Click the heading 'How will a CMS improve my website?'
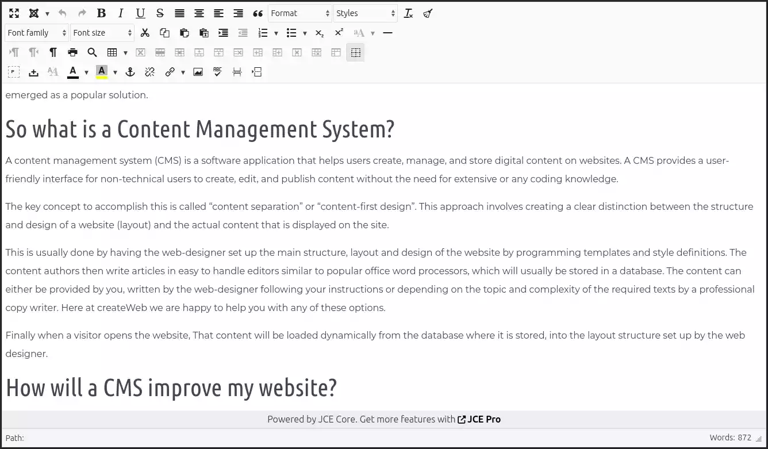 pyautogui.click(x=171, y=387)
